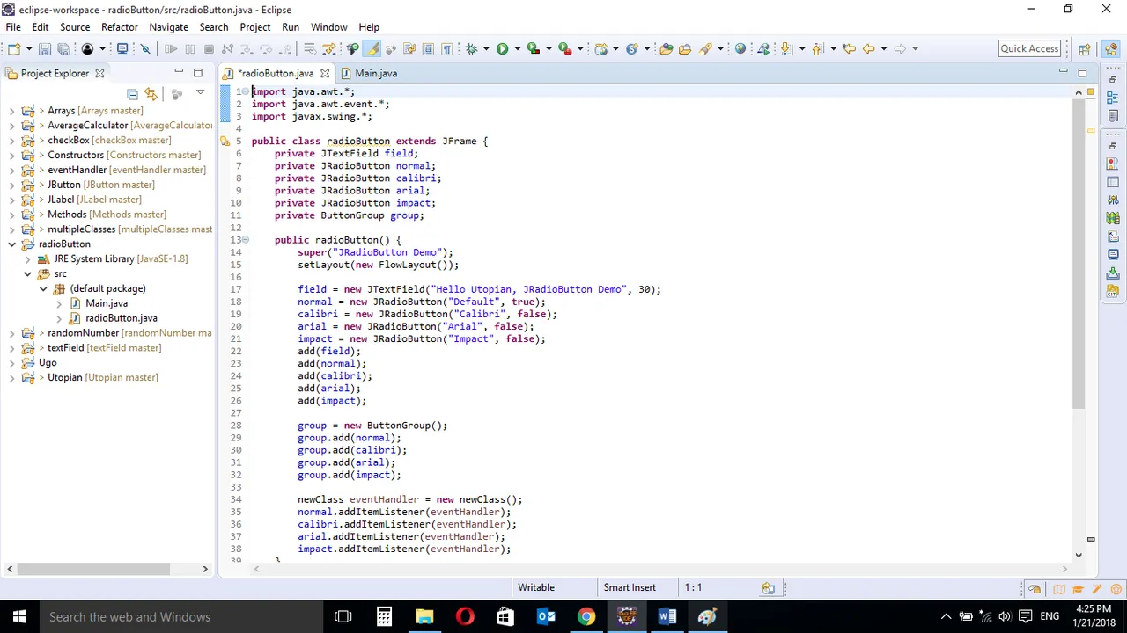Collapse the src folder node
Viewport: 1127px width, 633px height.
[x=27, y=274]
